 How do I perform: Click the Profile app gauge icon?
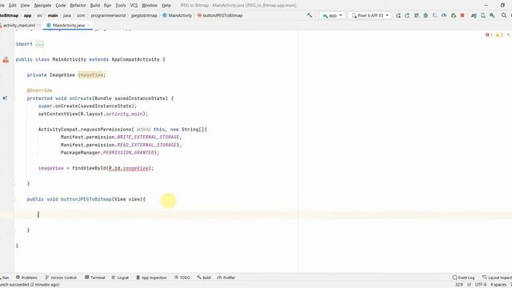[x=444, y=15]
